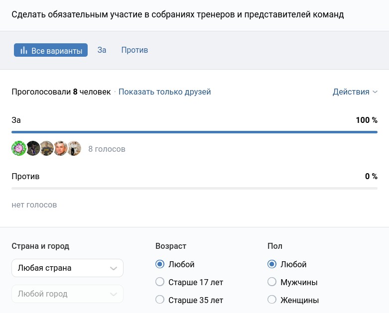Viewport: 389px width, 313px height.
Task: Expand the Действия menu
Action: click(x=351, y=92)
